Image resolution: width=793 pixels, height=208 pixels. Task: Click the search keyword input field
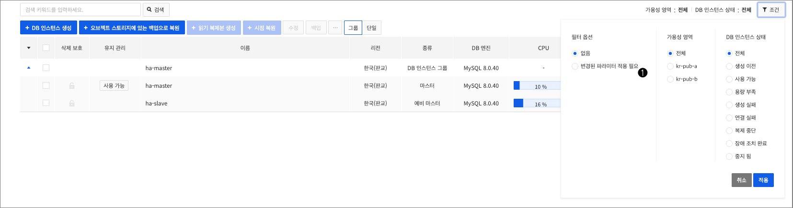click(x=80, y=10)
